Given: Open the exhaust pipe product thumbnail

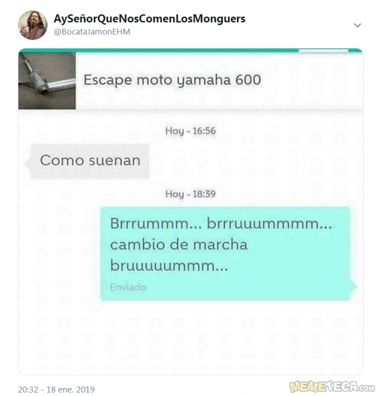Looking at the screenshot, I should tap(47, 81).
